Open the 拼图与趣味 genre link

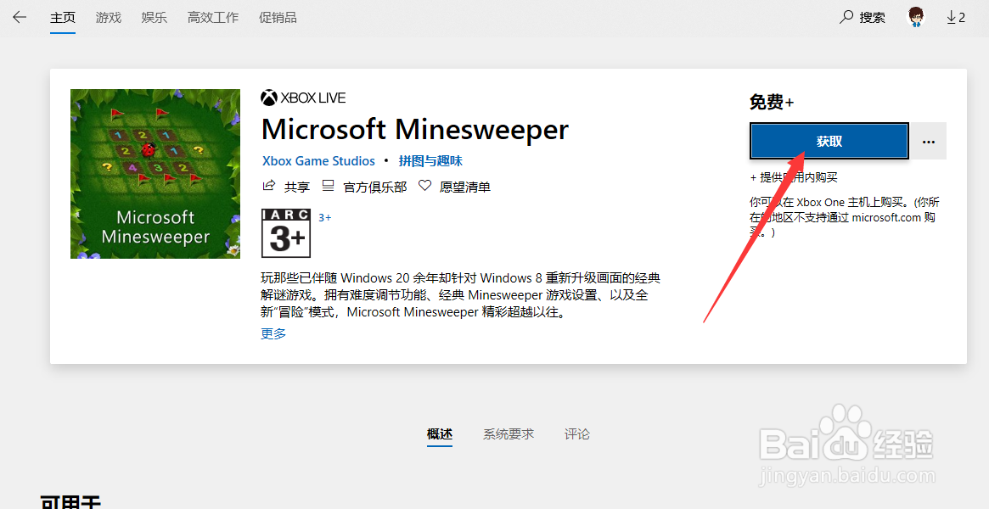click(431, 160)
